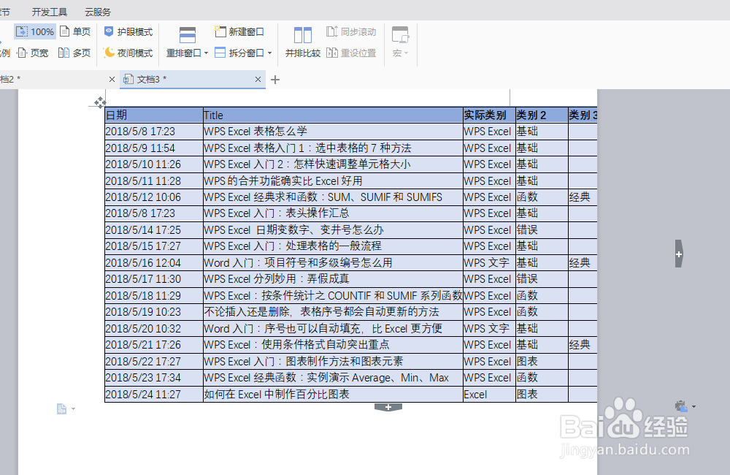
Task: Click the table move handle icon
Action: point(99,102)
